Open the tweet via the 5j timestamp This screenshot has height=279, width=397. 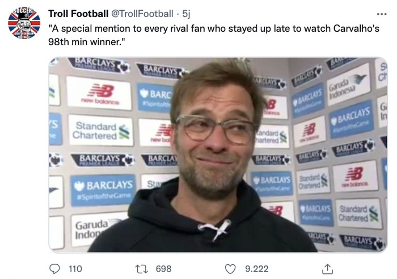(186, 14)
